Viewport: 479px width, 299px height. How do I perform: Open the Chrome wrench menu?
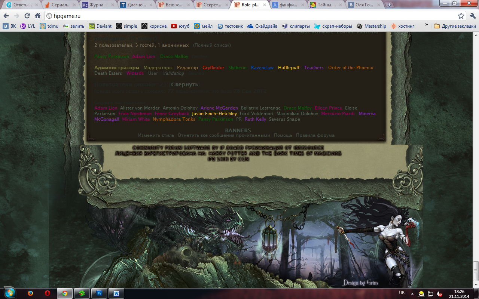pyautogui.click(x=472, y=16)
